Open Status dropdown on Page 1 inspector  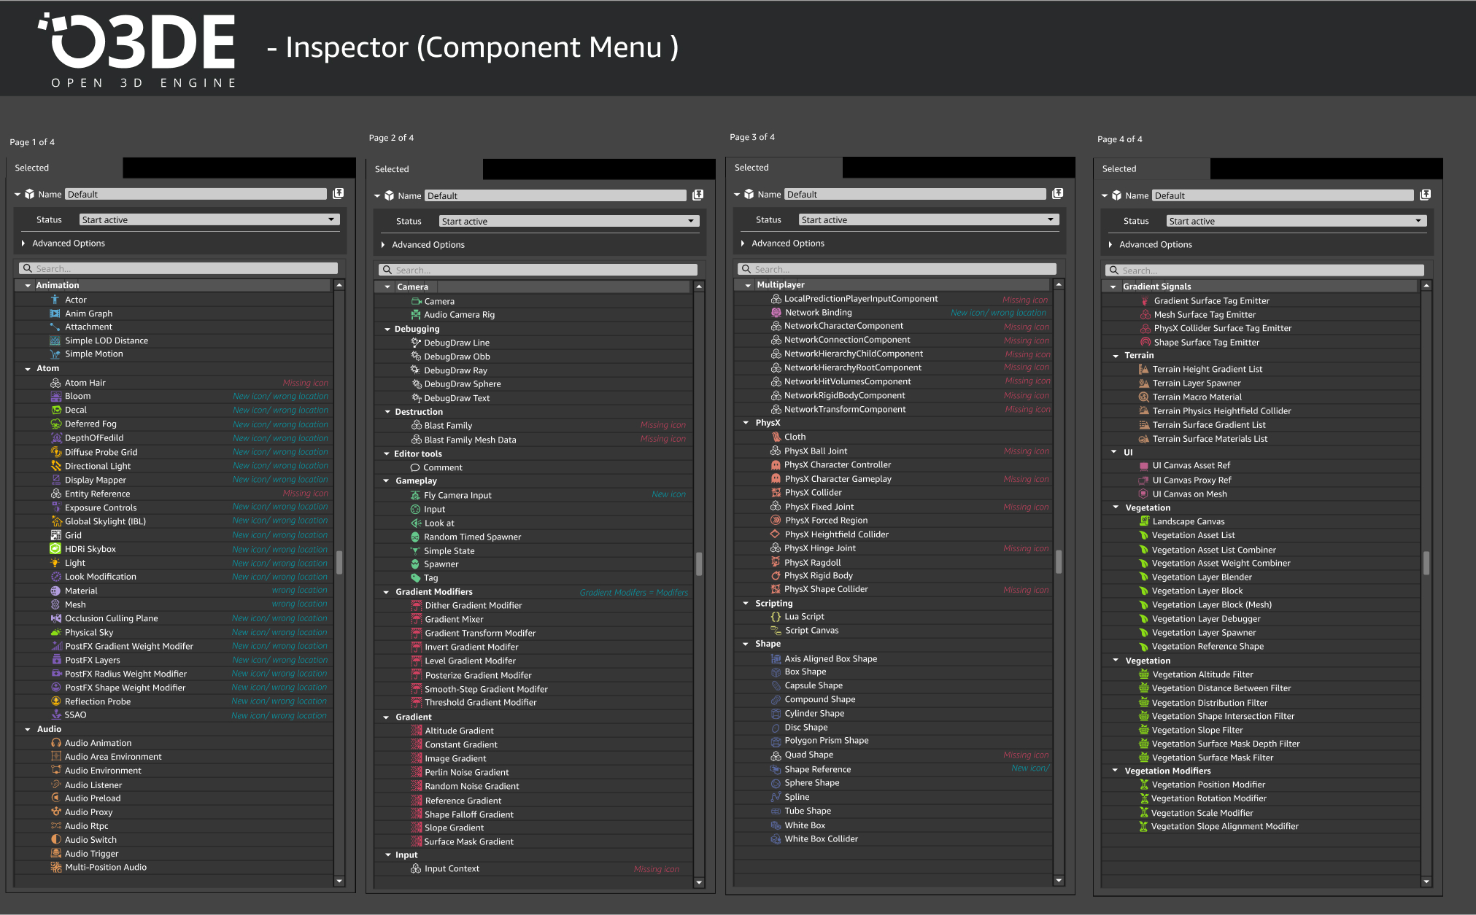tap(209, 219)
